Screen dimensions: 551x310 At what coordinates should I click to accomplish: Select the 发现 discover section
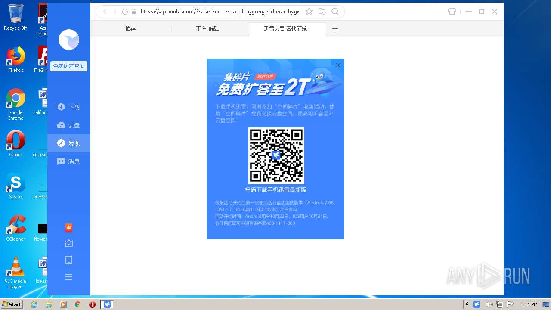(x=69, y=143)
